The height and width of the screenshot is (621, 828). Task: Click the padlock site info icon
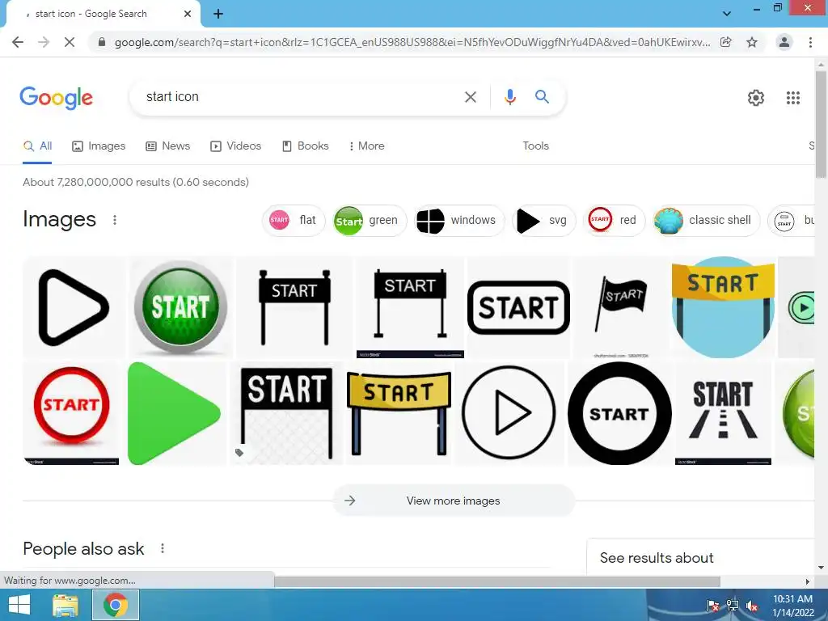[x=102, y=42]
